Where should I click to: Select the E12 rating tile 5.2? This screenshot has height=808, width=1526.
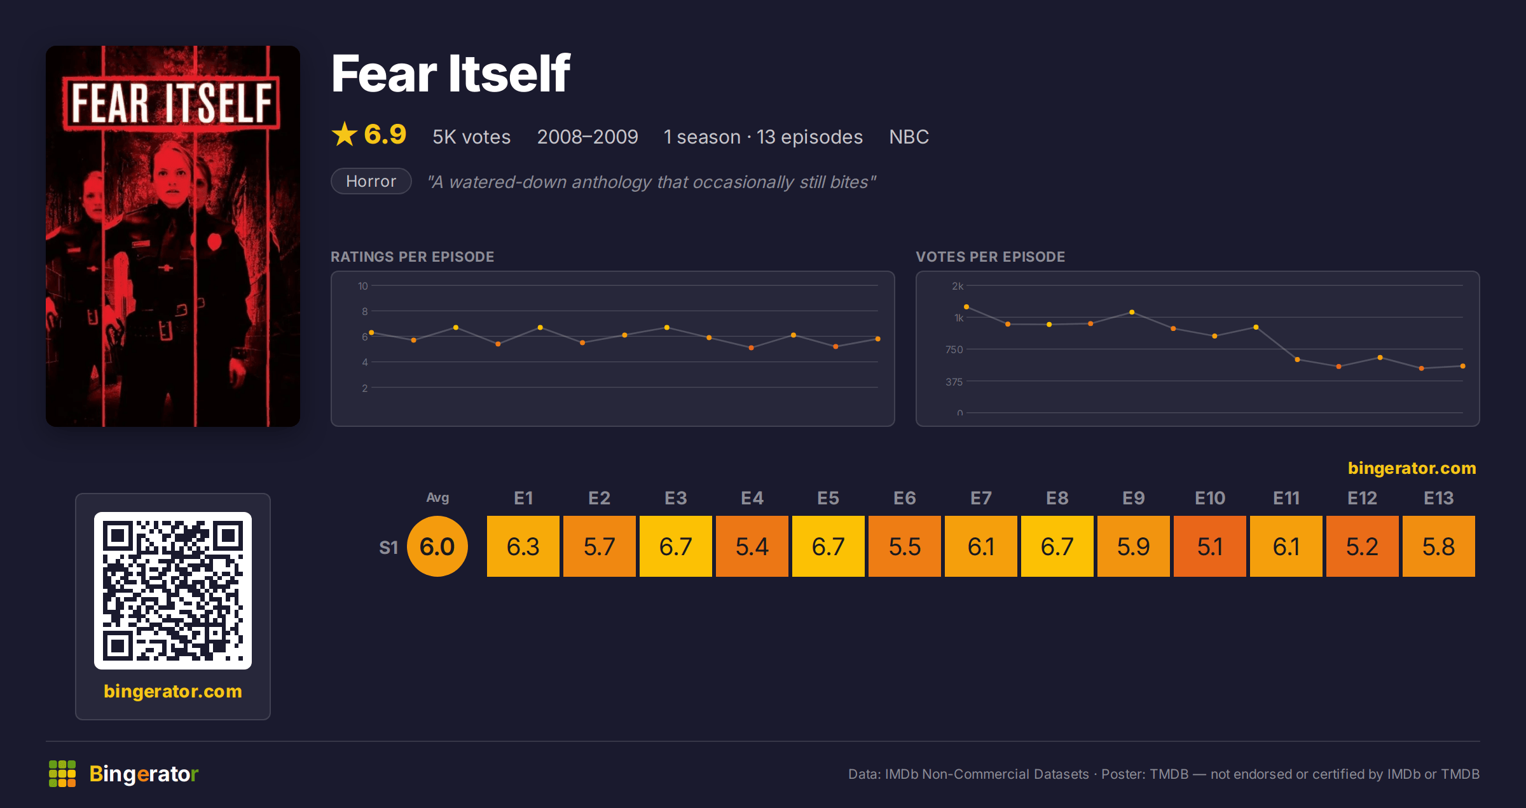[x=1363, y=546]
